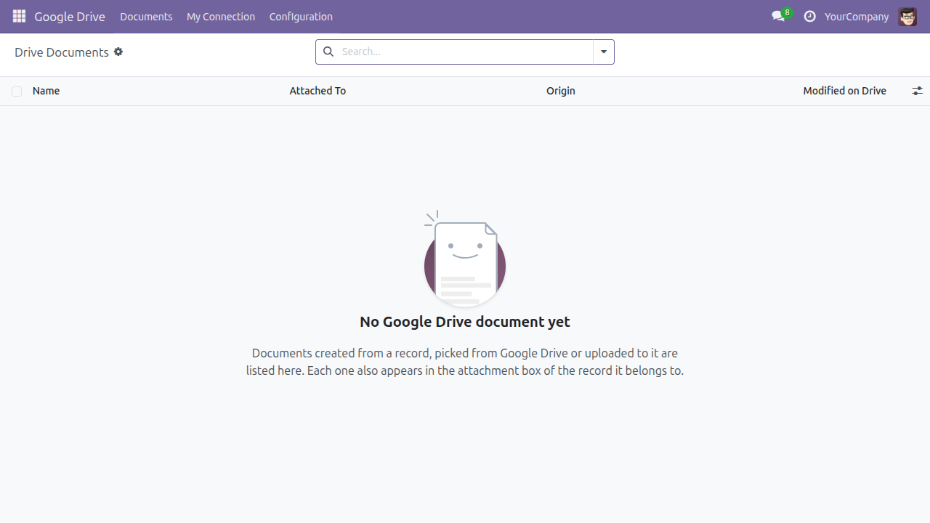930x523 pixels.
Task: Click the 'No Google Drive document yet' heading
Action: tap(465, 322)
